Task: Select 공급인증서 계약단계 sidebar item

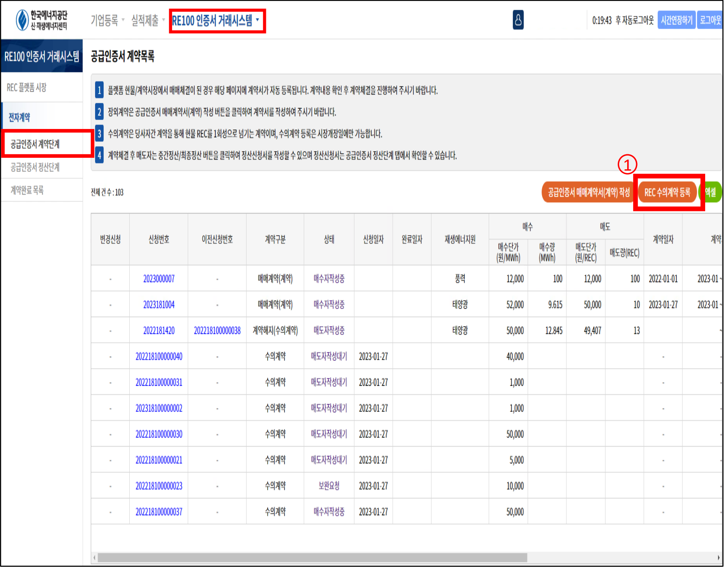Action: coord(35,144)
